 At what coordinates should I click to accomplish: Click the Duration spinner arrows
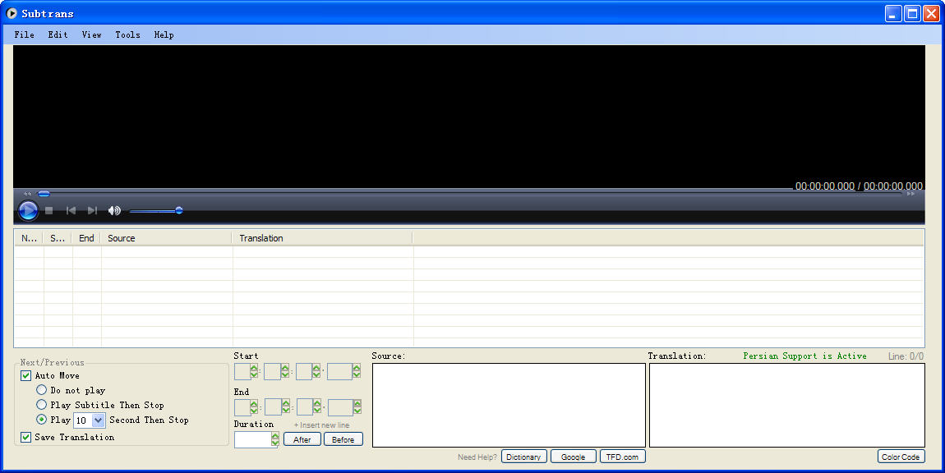[x=275, y=440]
